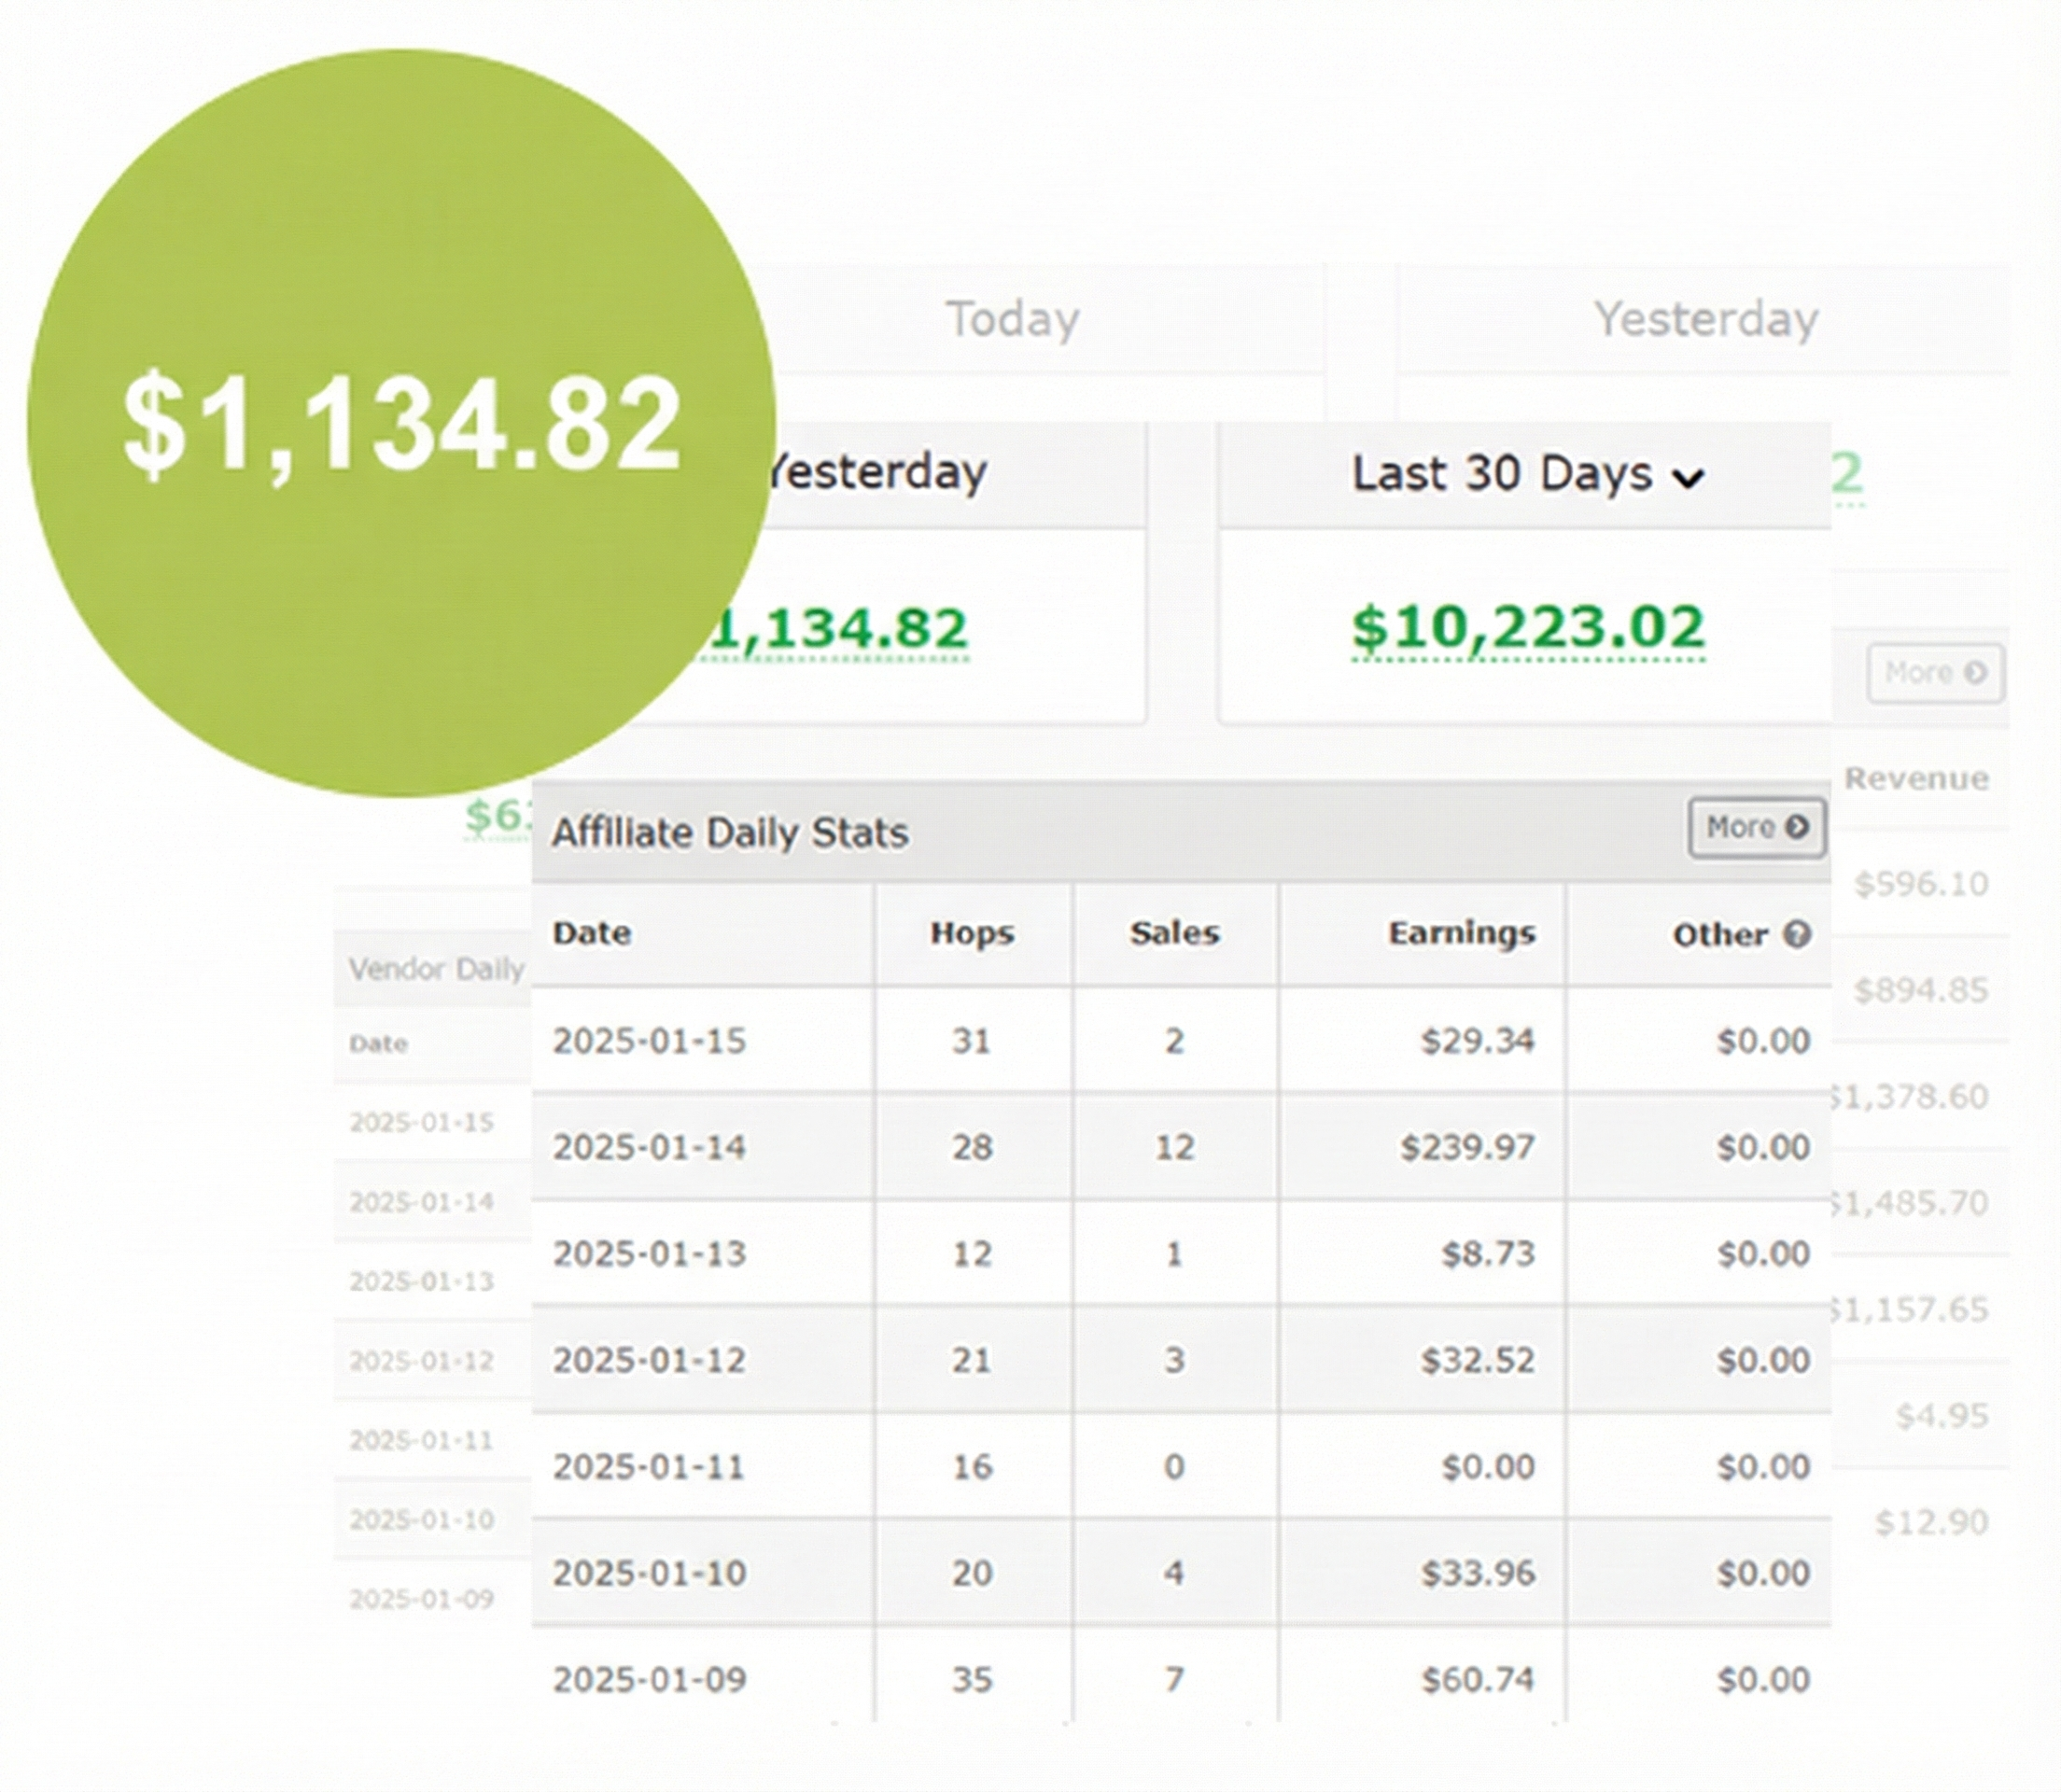Select the 2025-01-14 row date
Image resolution: width=2061 pixels, height=1792 pixels.
tap(649, 1147)
